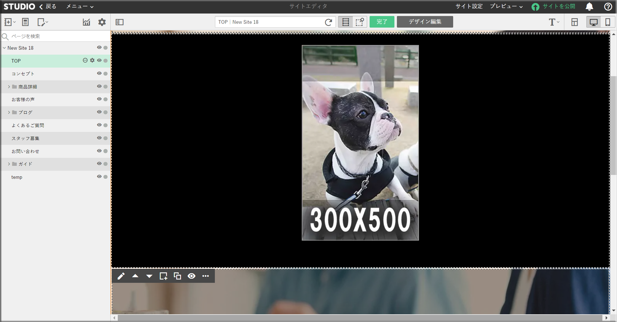Open the プレビュー dropdown
Image resolution: width=617 pixels, height=322 pixels.
[506, 6]
